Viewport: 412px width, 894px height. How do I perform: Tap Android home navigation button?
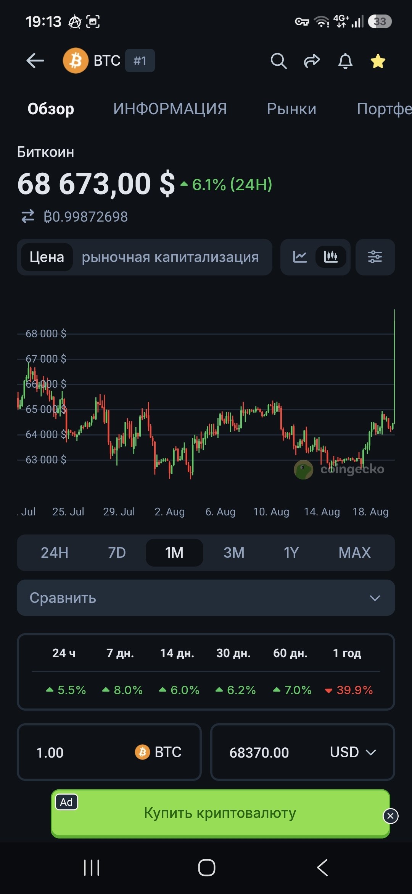(x=206, y=867)
